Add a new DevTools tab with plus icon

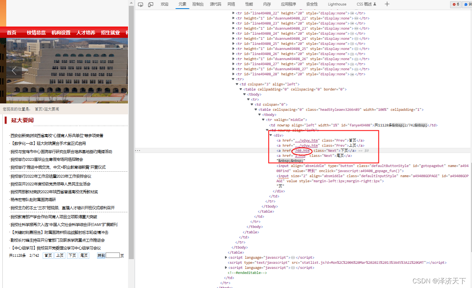[x=387, y=4]
